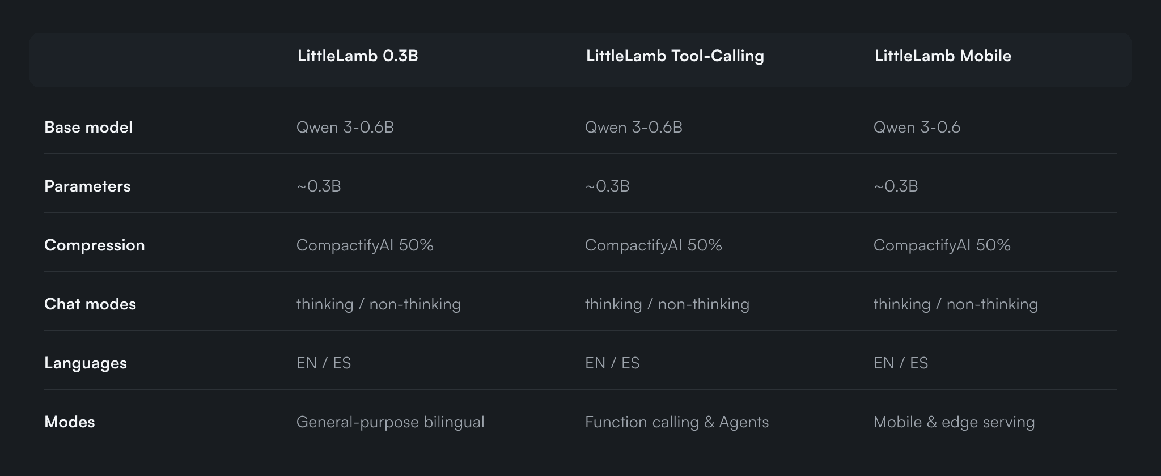
Task: Click CompactifyAI 50% under LittleLamb 0.3B
Action: [x=365, y=245]
